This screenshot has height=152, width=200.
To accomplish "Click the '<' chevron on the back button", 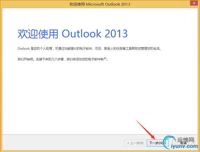I will (x=128, y=143).
